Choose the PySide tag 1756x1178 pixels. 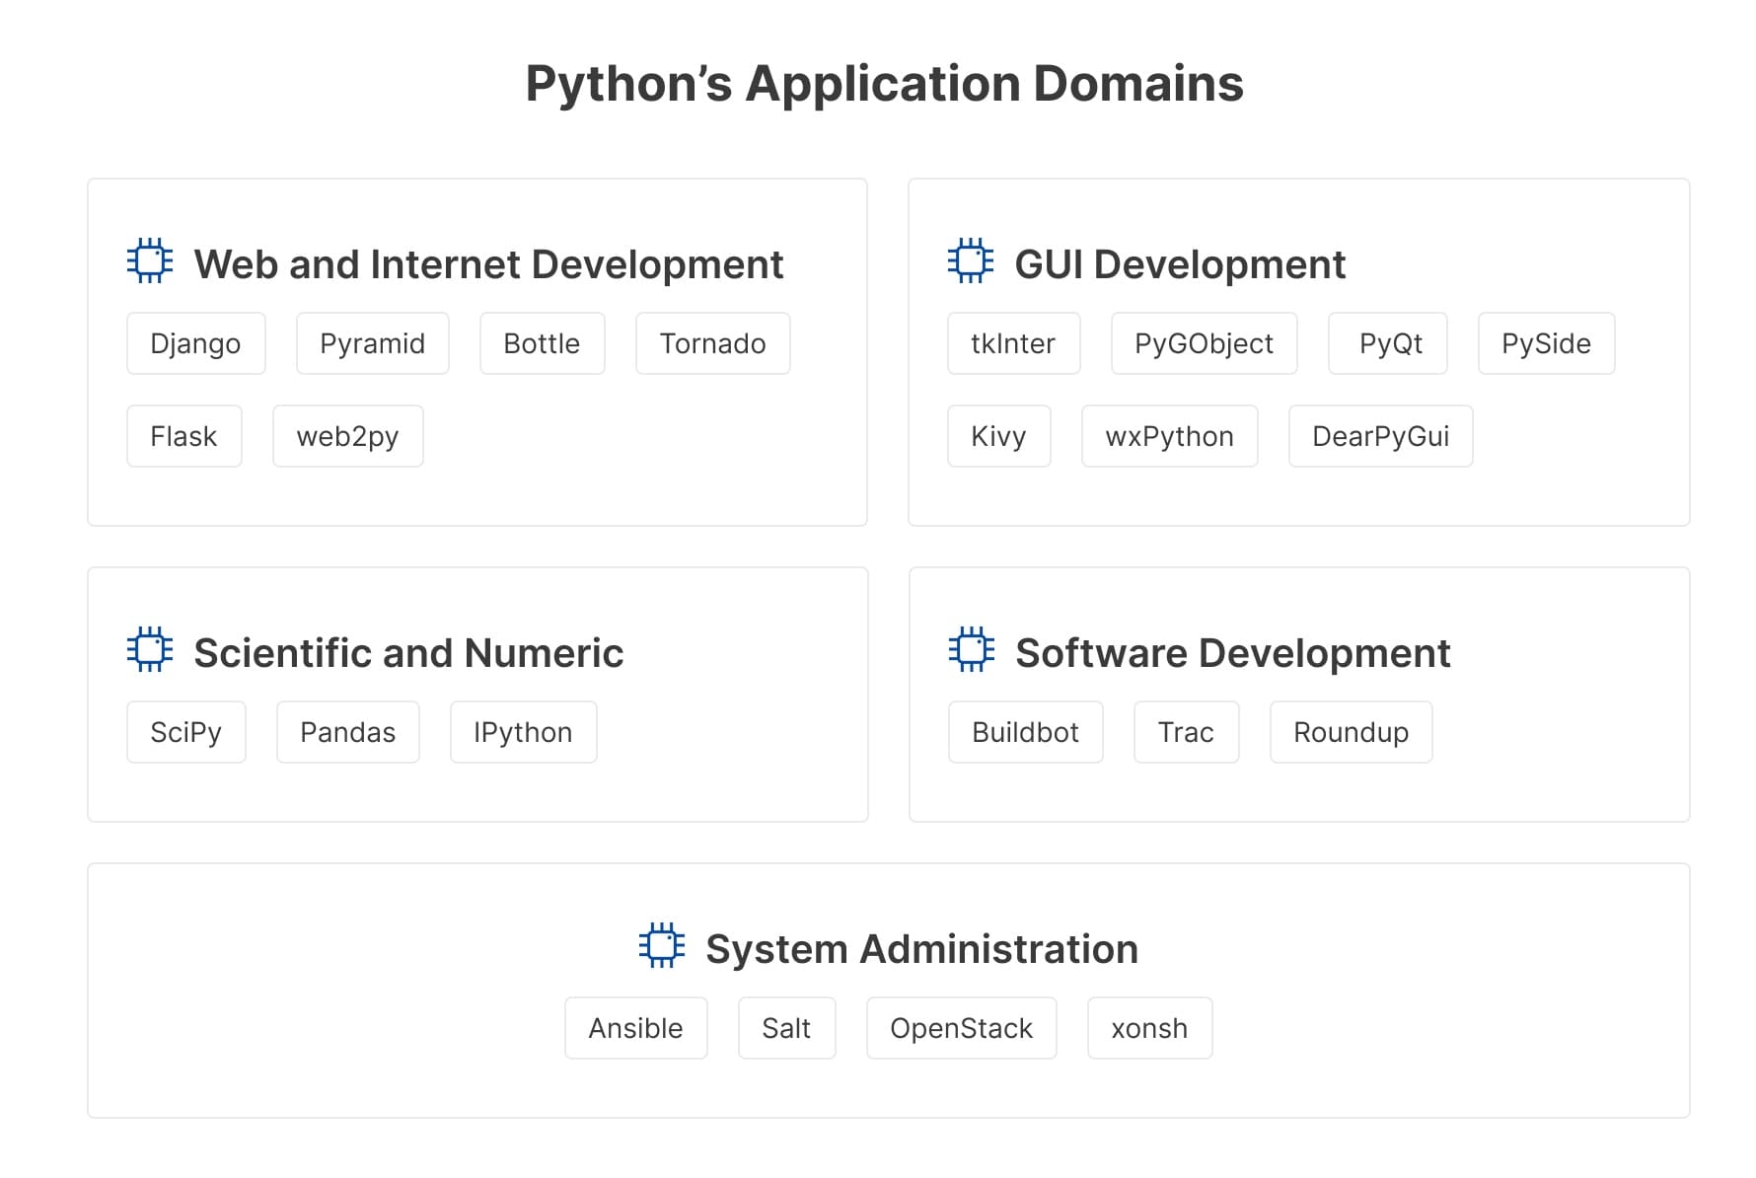(1547, 343)
